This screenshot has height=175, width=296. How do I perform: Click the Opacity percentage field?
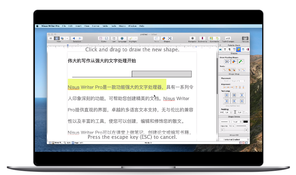[x=232, y=126]
